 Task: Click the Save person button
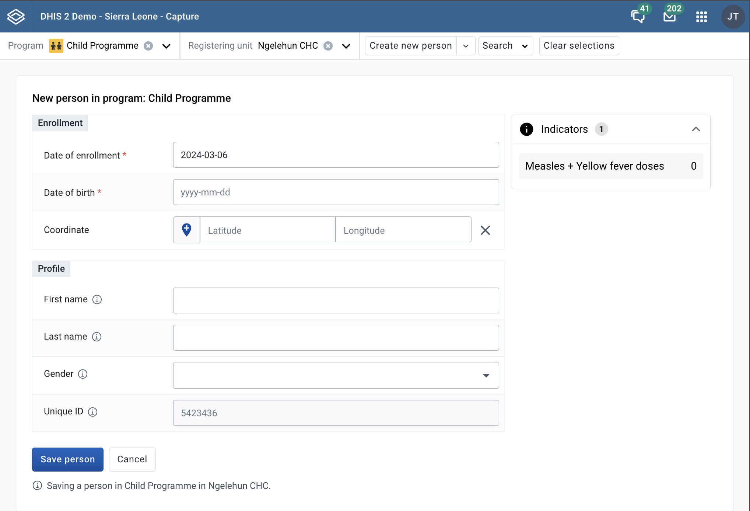(68, 459)
